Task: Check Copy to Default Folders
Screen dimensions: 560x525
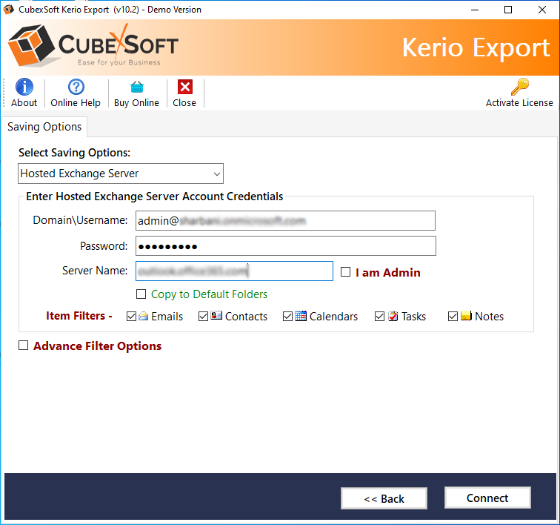Action: (141, 294)
